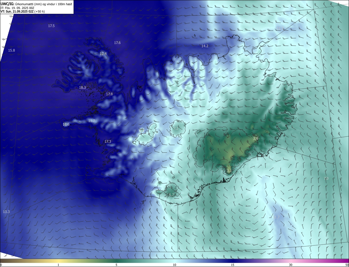Click the 'IT: Fös. 19. 09. 2025 00Z' line
Viewport: 349px width, 267px height.
(x=17, y=8)
